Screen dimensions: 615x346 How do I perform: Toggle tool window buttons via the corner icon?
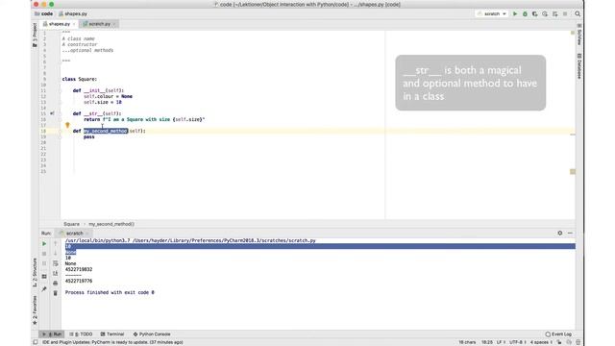click(35, 342)
